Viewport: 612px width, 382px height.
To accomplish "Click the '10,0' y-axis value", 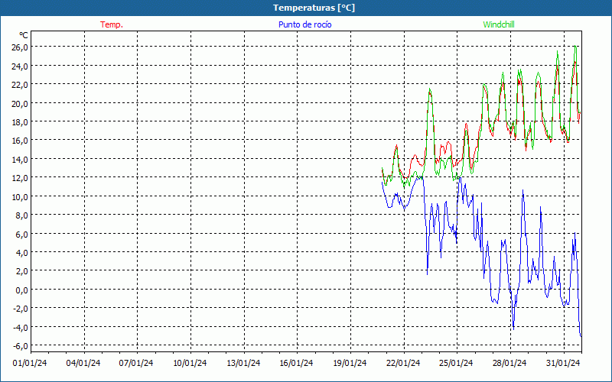I will point(21,197).
